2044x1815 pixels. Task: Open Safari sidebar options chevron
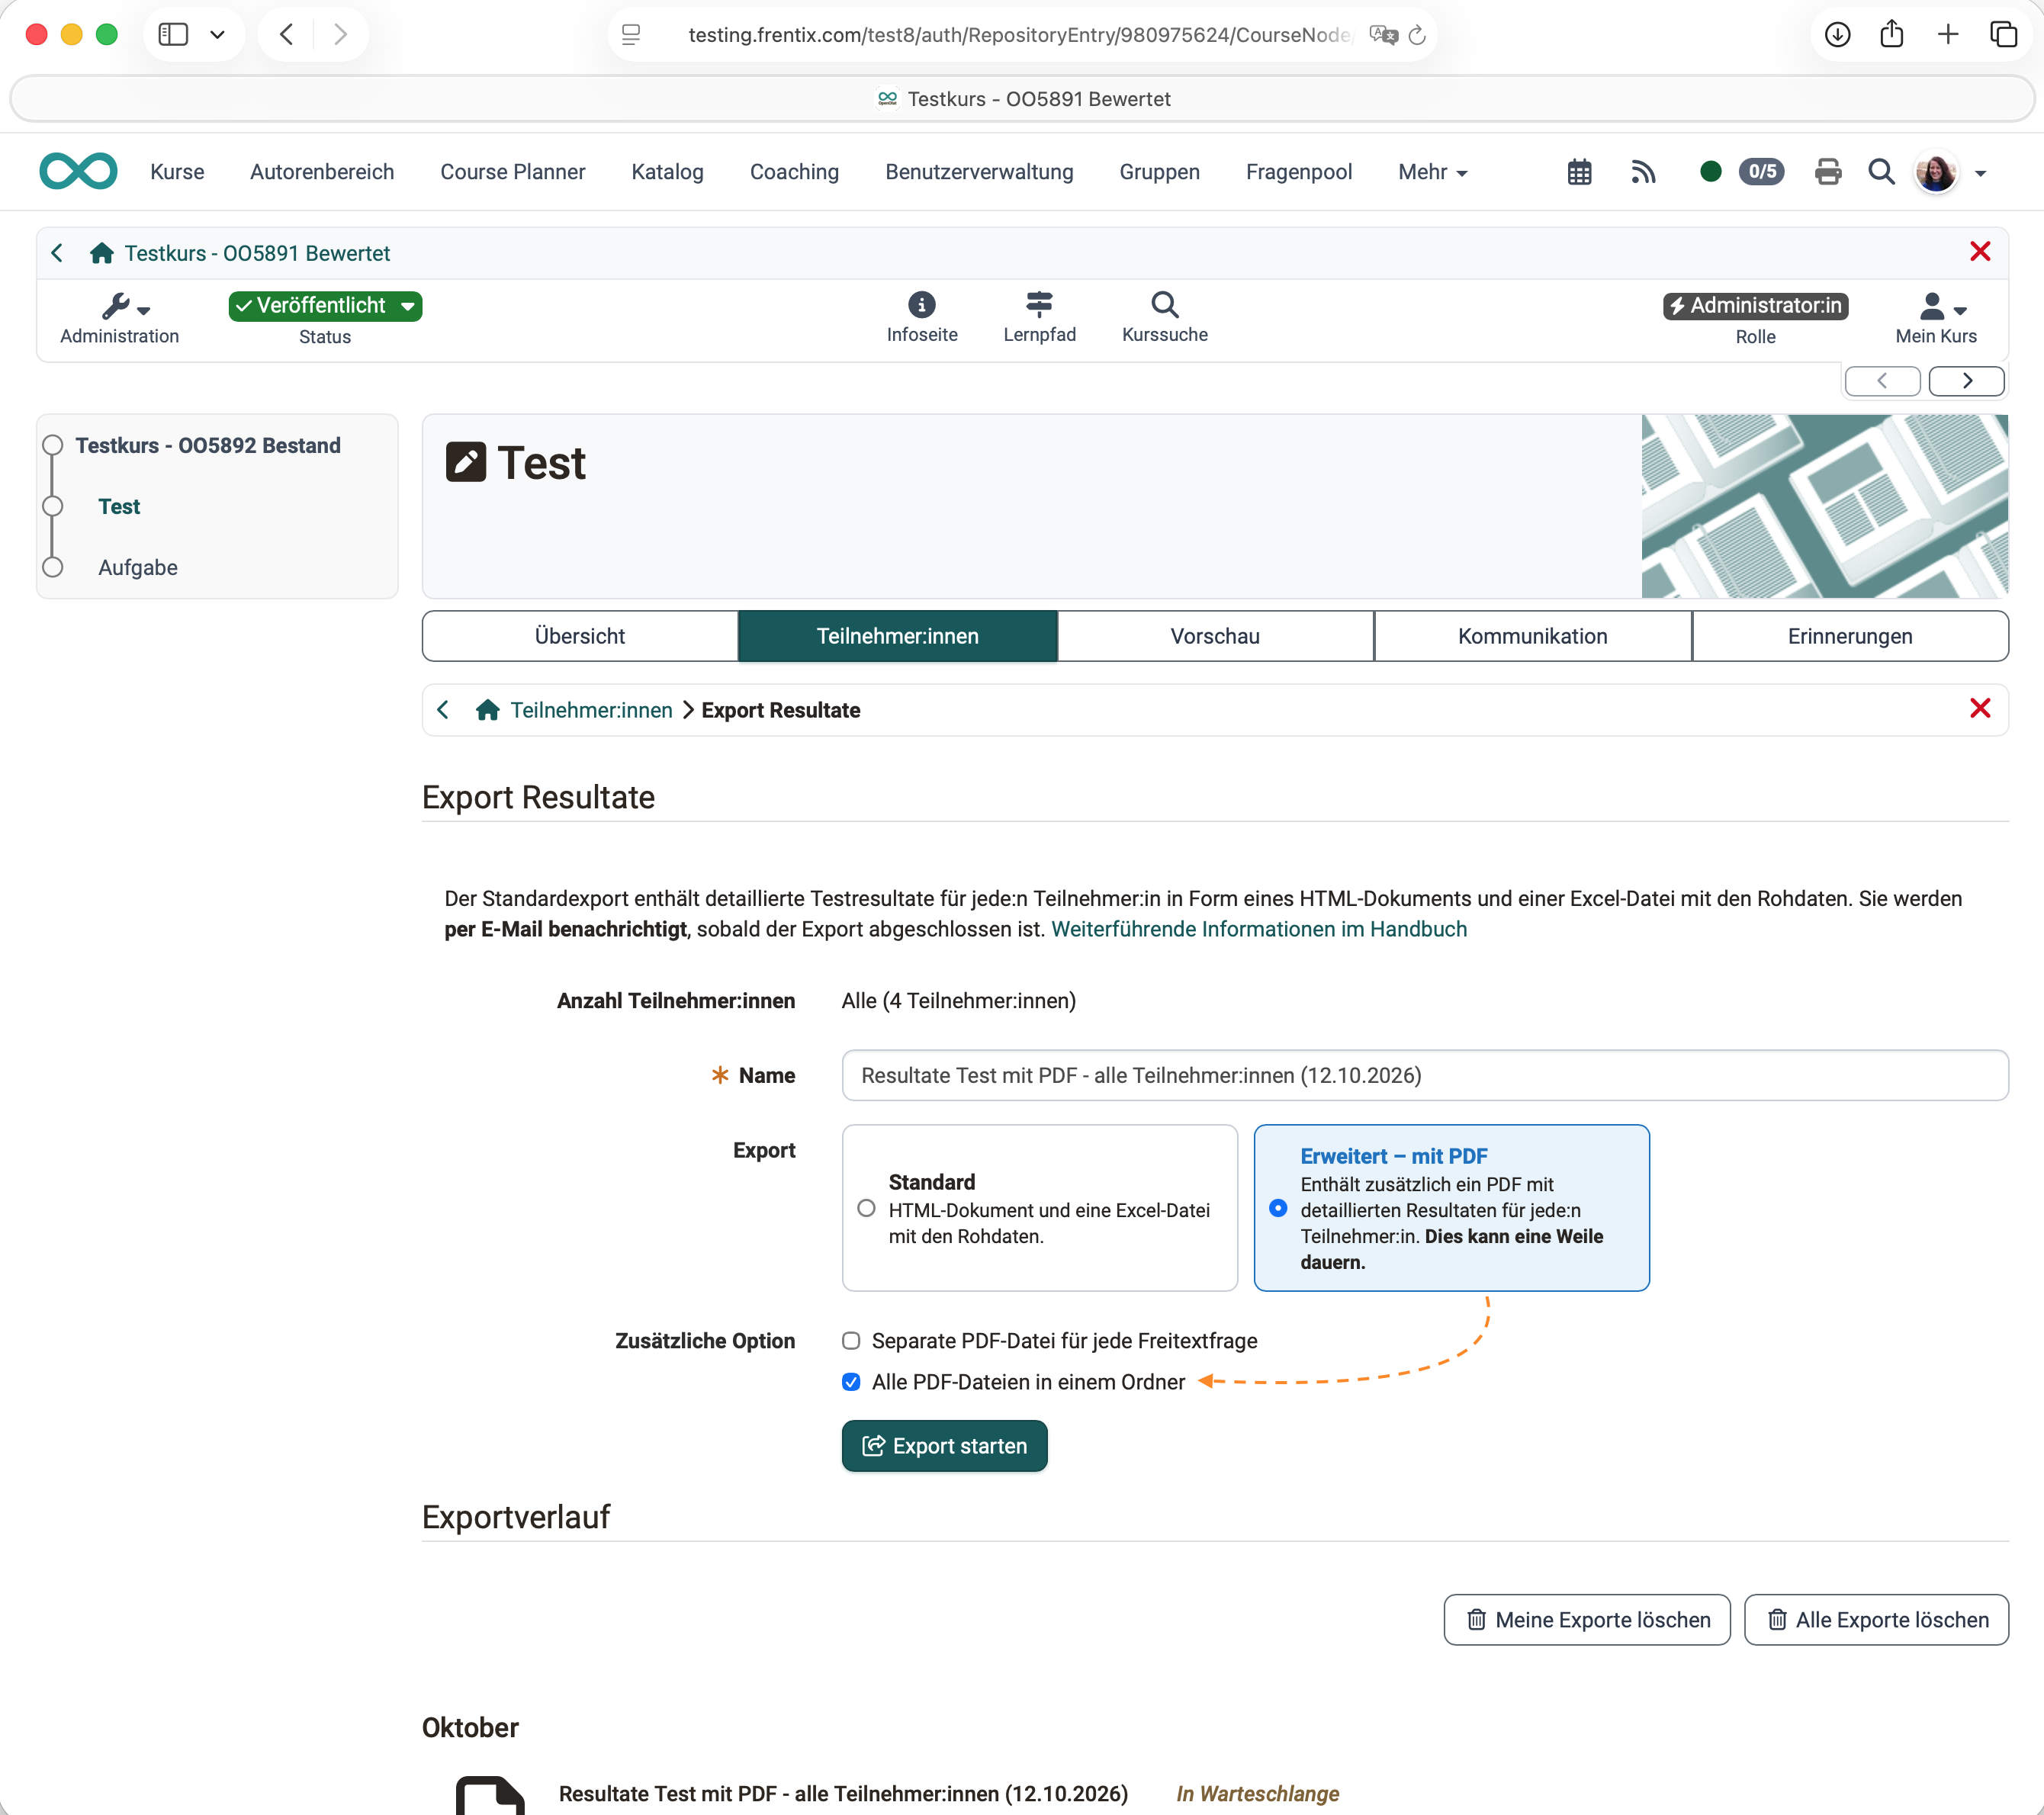pyautogui.click(x=217, y=35)
